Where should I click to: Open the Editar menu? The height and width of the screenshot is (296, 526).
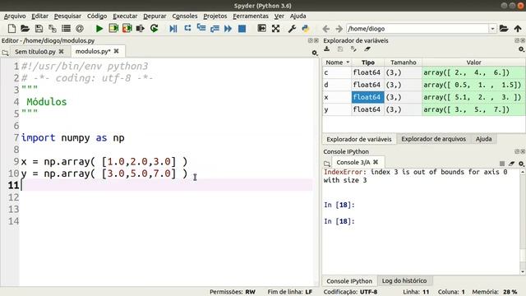coord(39,16)
